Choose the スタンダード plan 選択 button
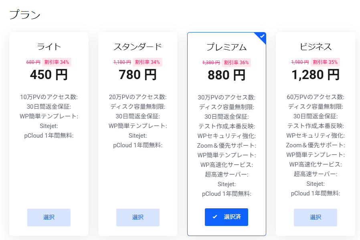 pyautogui.click(x=138, y=217)
